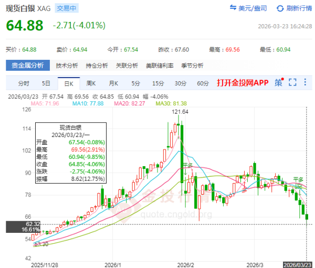Screen dimensions: 315x268
Task: Click the 交易中 status badge
Action: [x=67, y=8]
